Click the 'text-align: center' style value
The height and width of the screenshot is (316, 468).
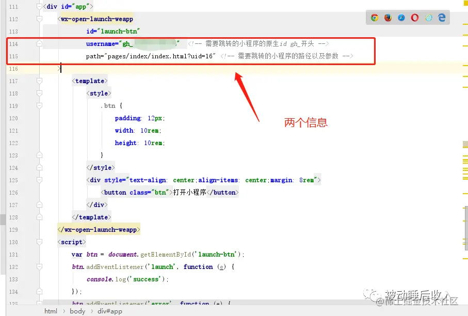point(163,180)
